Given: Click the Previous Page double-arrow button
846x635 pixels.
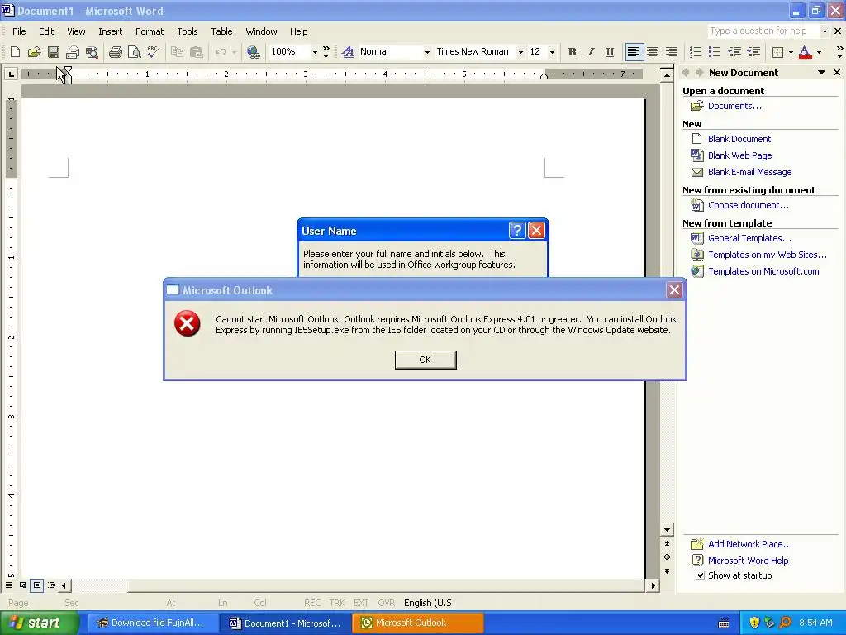Looking at the screenshot, I should click(x=667, y=544).
